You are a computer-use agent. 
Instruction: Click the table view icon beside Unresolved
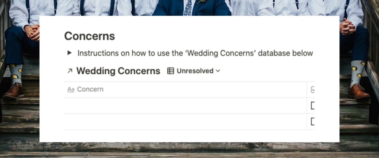[x=170, y=71]
